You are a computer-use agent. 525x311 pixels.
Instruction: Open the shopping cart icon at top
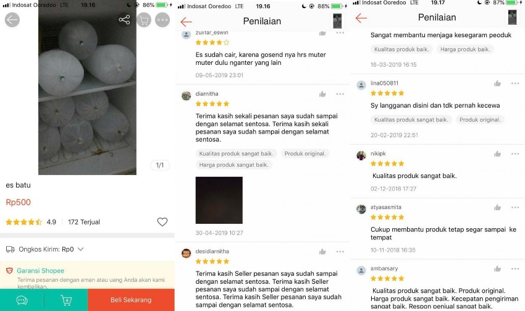[144, 20]
